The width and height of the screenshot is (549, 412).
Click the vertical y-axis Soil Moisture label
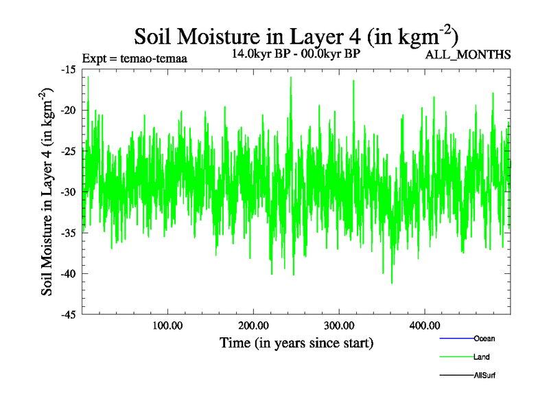pos(49,192)
